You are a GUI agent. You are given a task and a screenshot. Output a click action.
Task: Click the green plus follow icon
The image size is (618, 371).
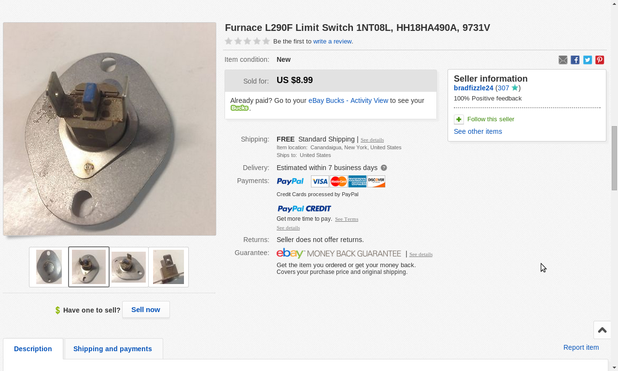(459, 119)
